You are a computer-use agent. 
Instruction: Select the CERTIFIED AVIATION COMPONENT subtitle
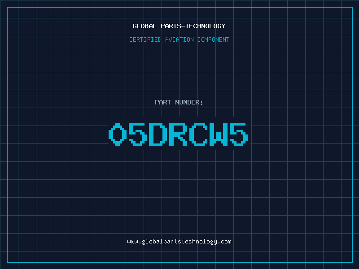pos(179,39)
